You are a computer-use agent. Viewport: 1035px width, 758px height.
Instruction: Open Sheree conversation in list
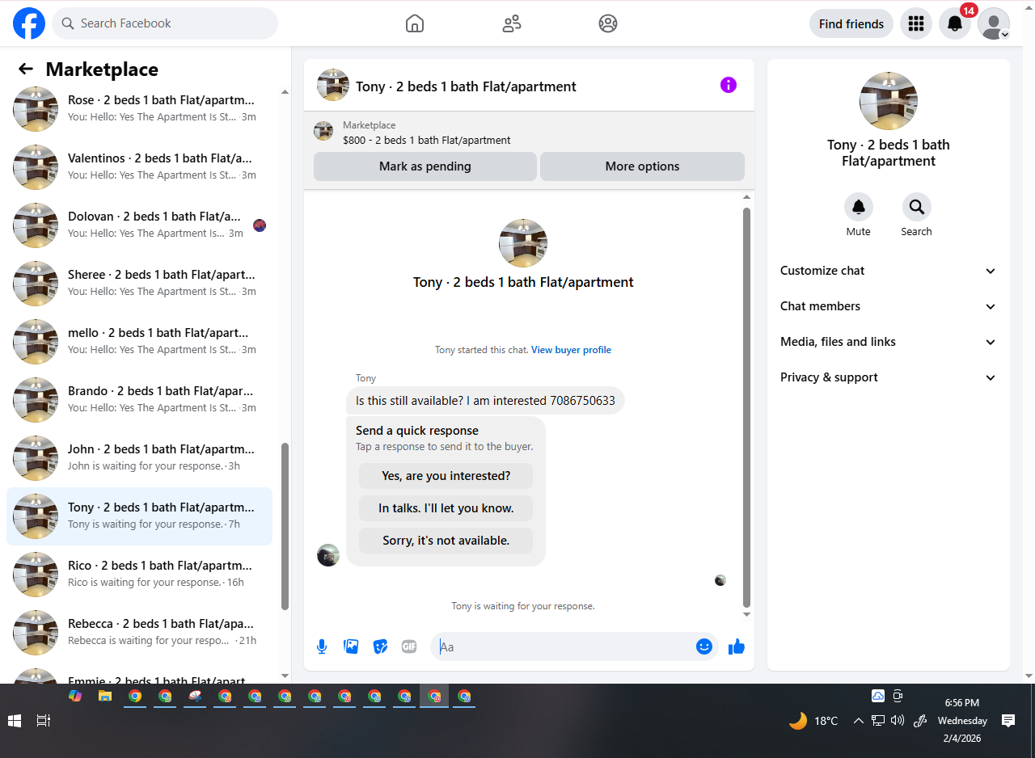point(140,283)
